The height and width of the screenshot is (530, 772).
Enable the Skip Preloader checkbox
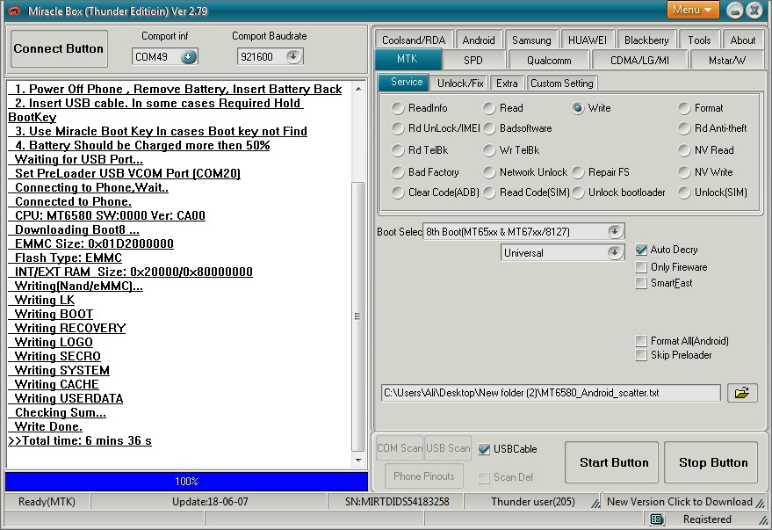(641, 355)
